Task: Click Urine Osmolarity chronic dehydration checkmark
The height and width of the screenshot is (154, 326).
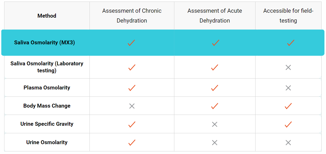Action: [x=132, y=143]
